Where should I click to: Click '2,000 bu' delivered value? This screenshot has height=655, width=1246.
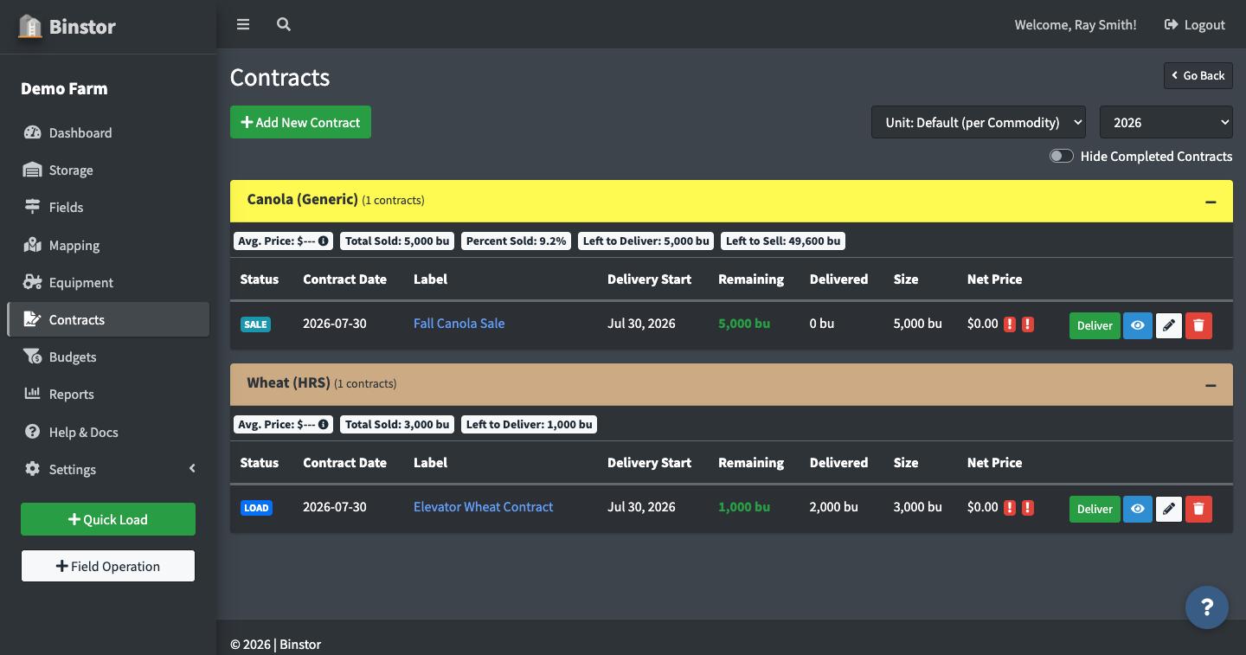tap(834, 506)
